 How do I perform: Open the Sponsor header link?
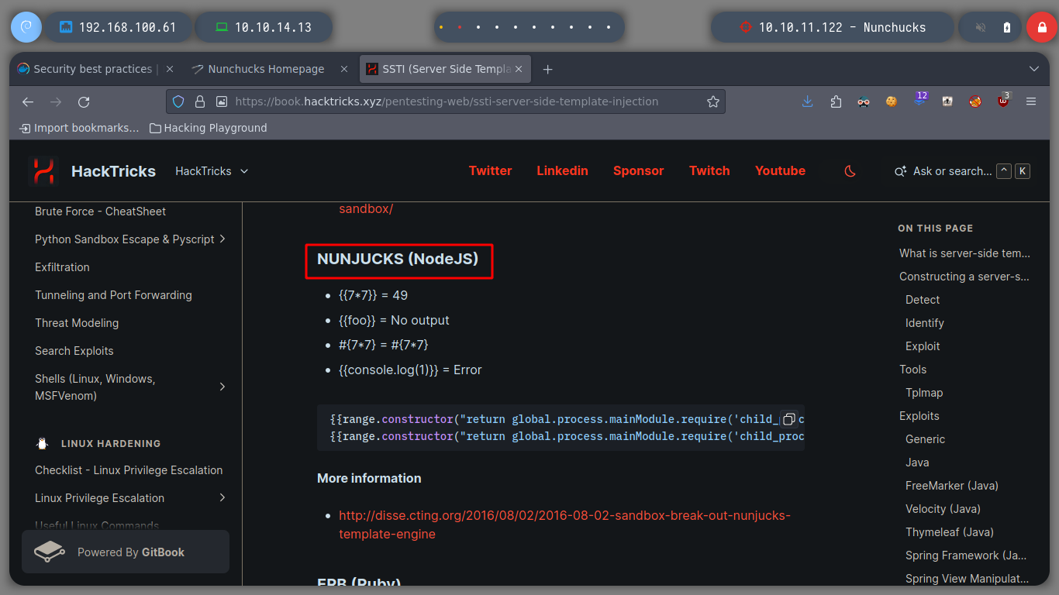[638, 170]
